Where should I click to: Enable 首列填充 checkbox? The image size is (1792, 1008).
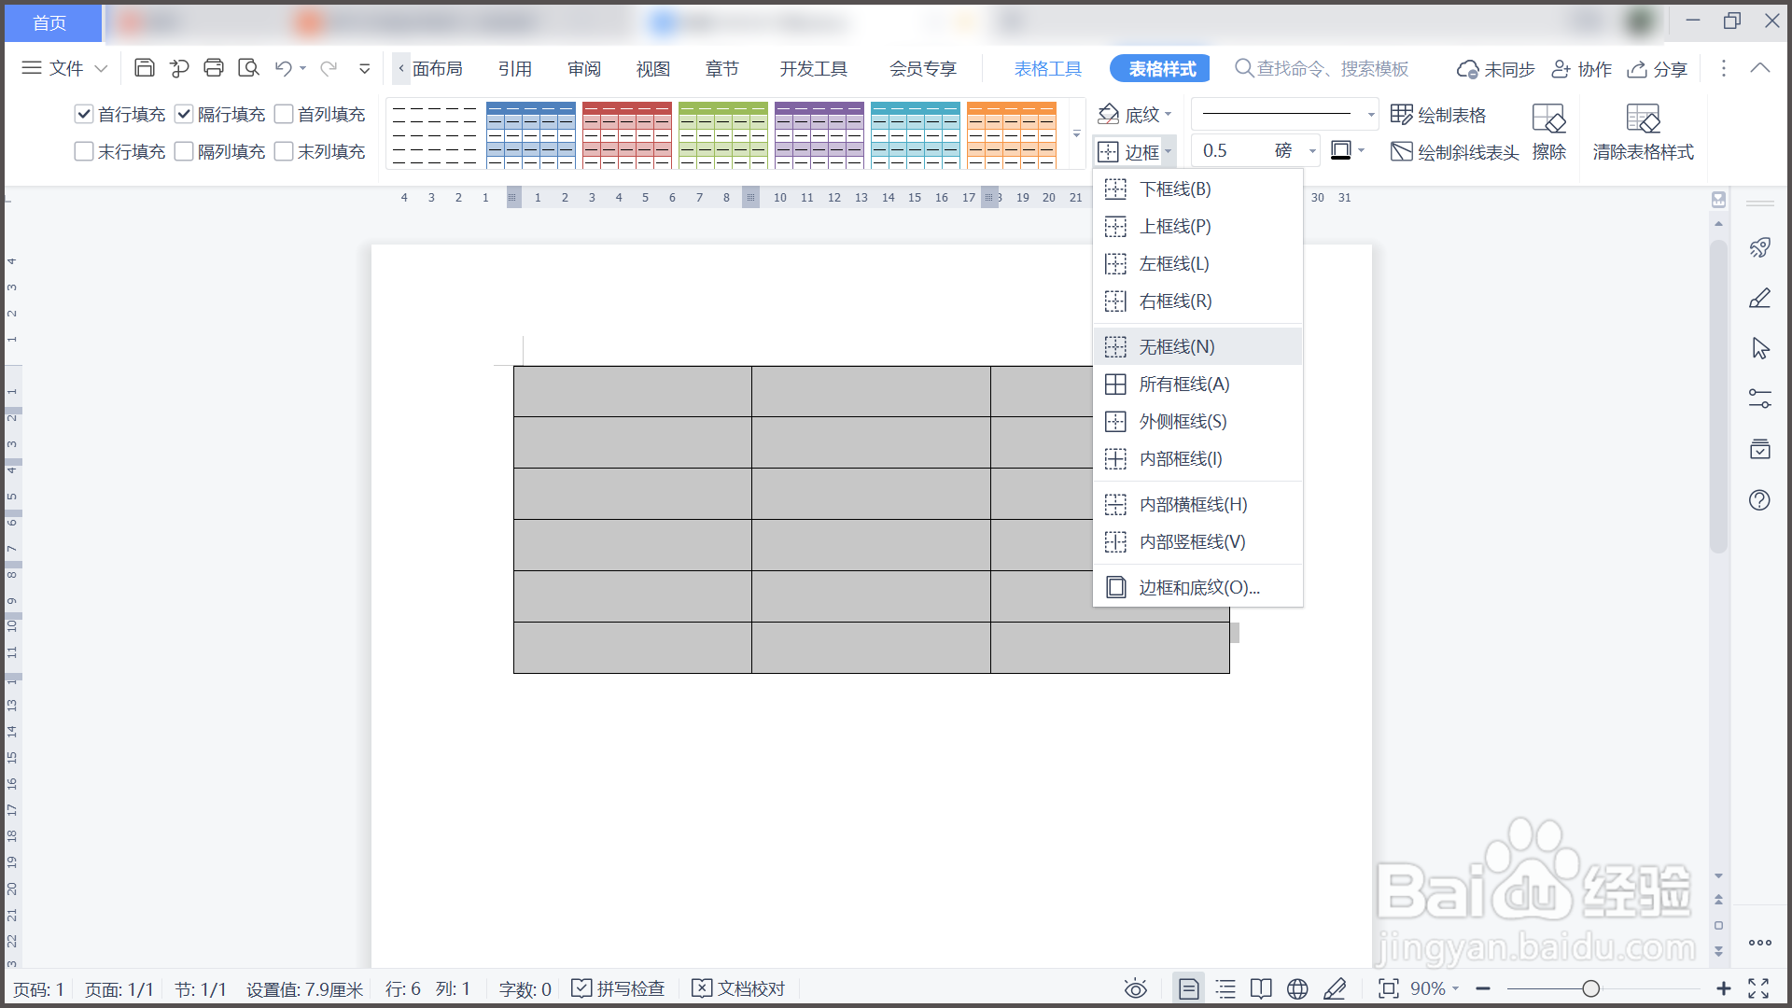click(284, 114)
